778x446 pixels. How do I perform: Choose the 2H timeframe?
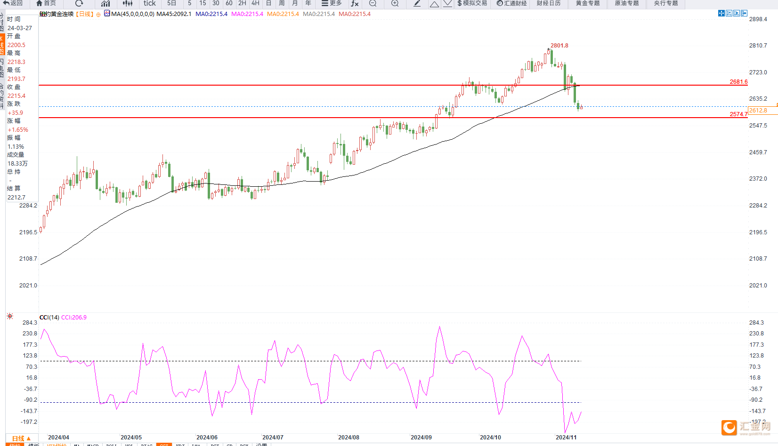point(242,3)
